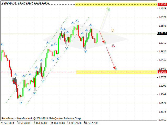Image resolution: width=167 pixels, height=125 pixels.
Task: Click the OHLC values 1.3727 1.3837 1.3723 1.3810
Action: click(x=33, y=3)
